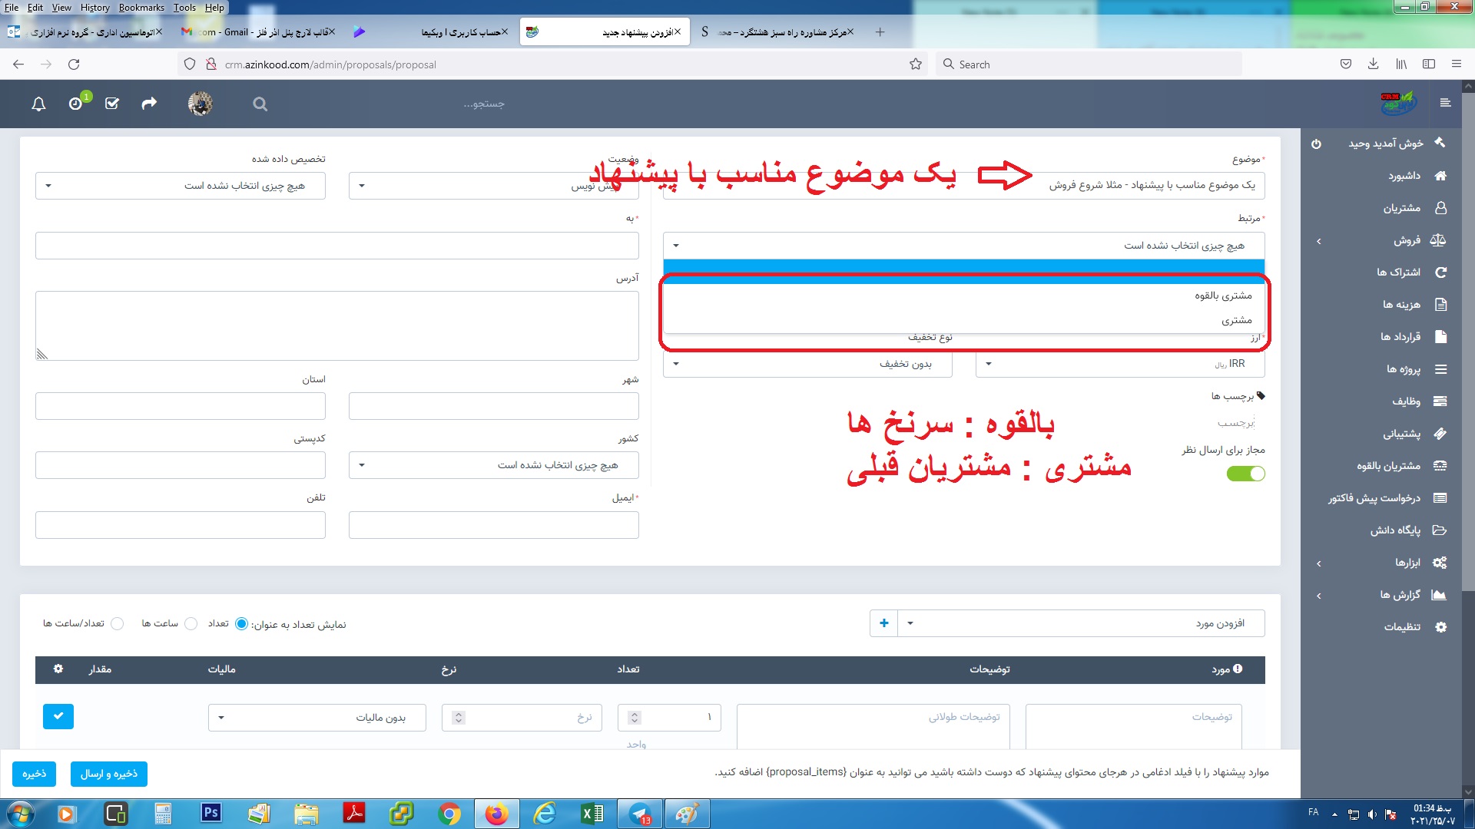Toggle the sidebar hamburger menu icon

click(1445, 103)
